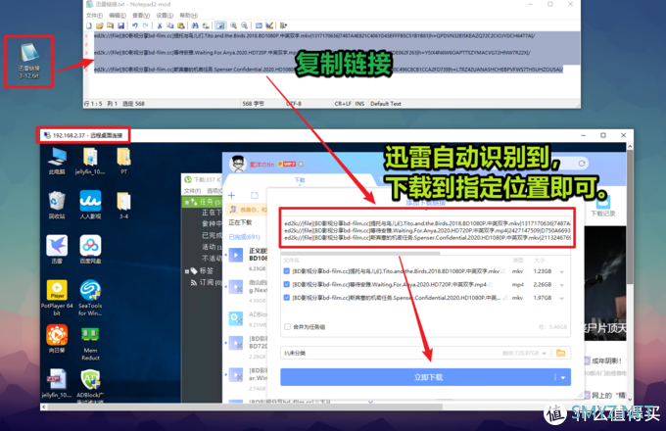Open the 设置(S) menu in Notepad2

165,16
